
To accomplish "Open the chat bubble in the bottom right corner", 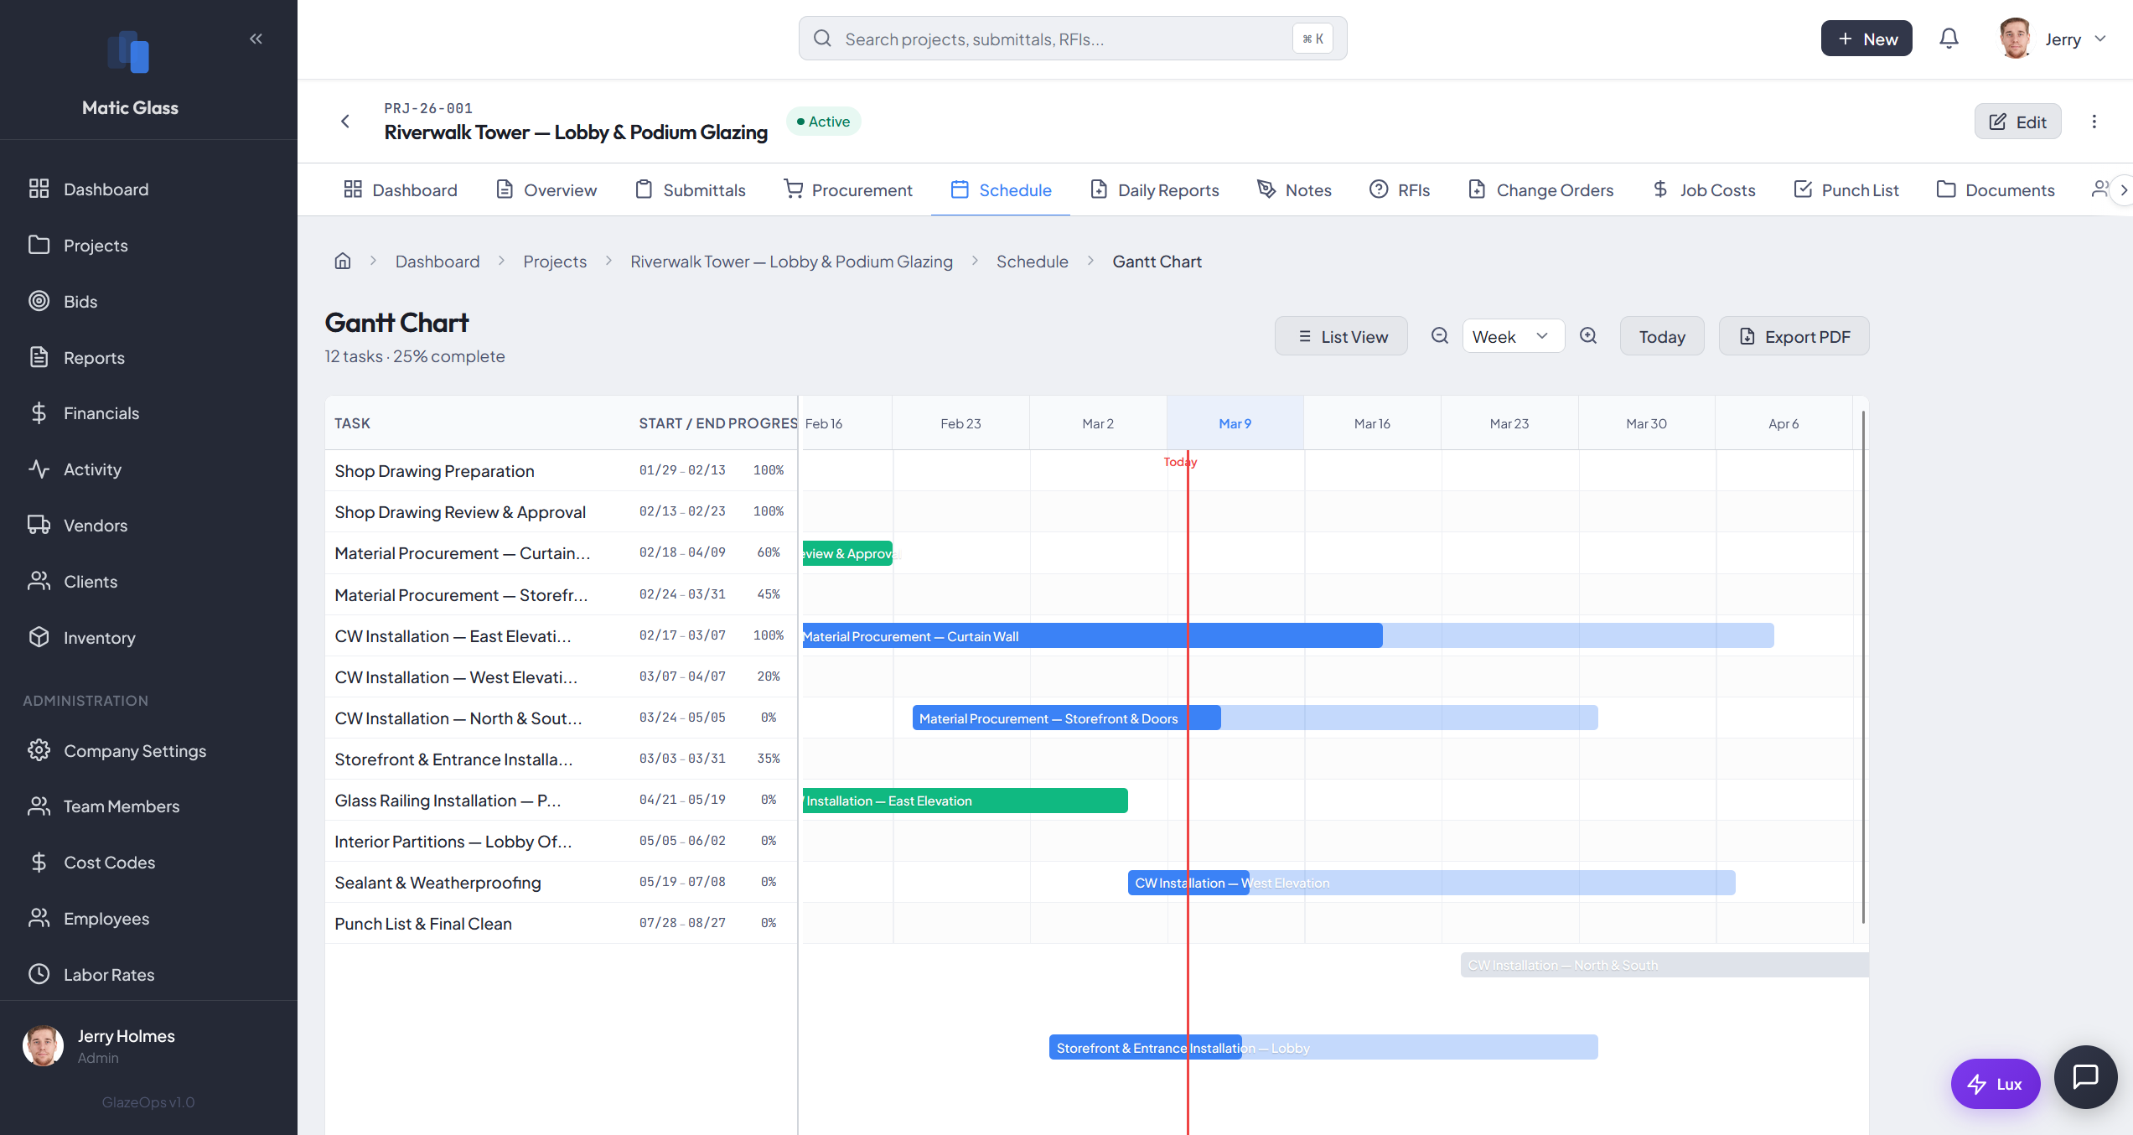I will [2086, 1077].
